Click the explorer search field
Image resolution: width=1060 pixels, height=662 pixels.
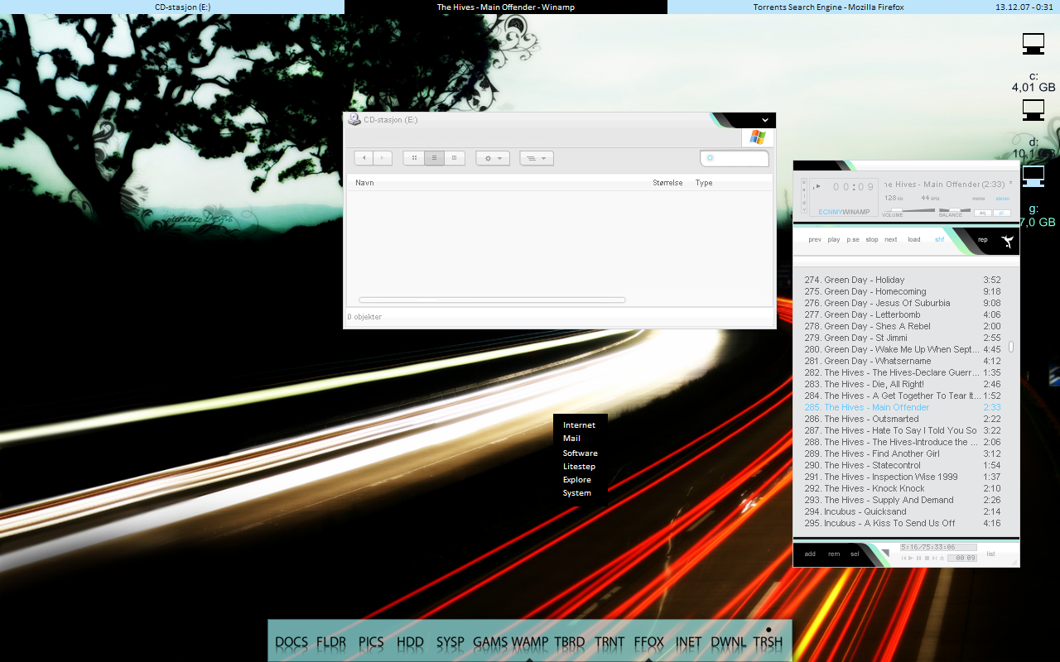pyautogui.click(x=735, y=158)
